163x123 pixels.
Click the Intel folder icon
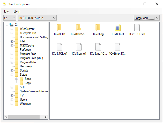point(17,41)
